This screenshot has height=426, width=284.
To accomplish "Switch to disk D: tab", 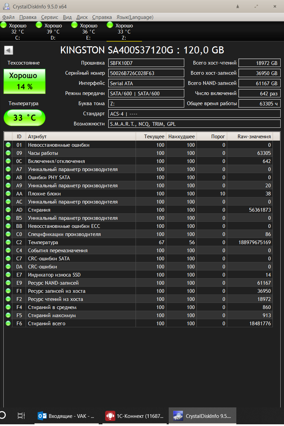I will 53,31.
